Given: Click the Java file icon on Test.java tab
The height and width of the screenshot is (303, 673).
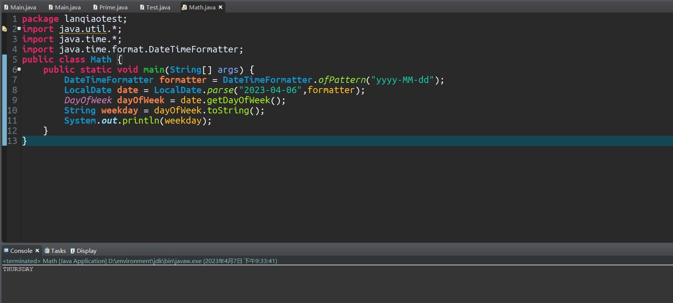Looking at the screenshot, I should pos(142,7).
